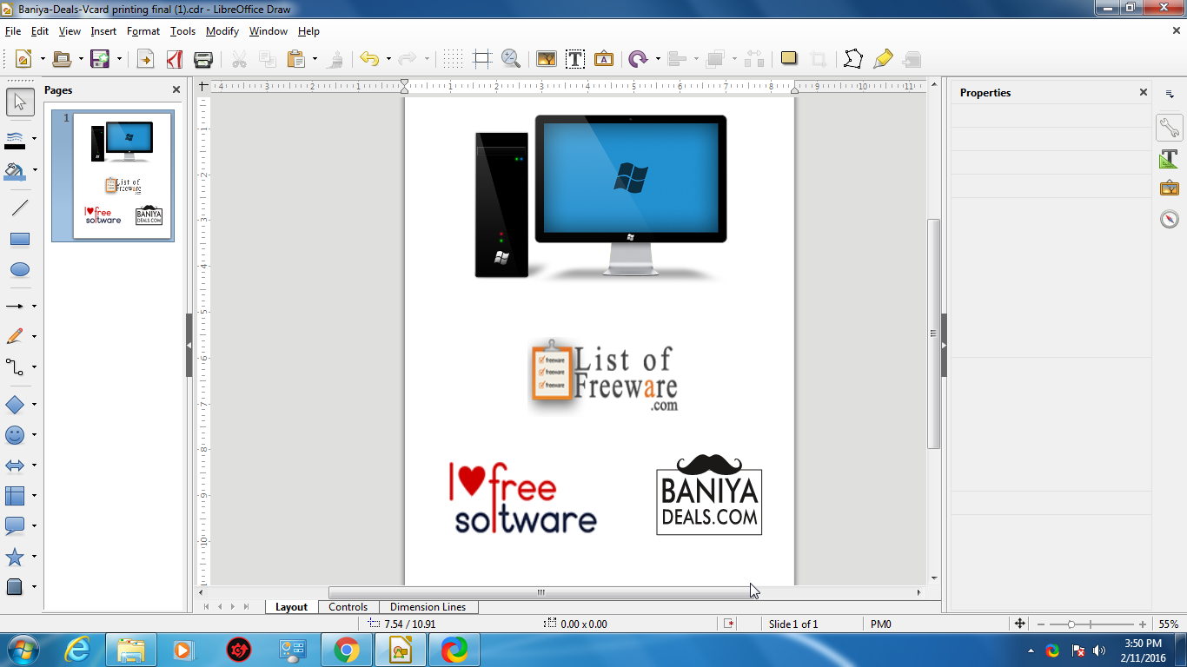The width and height of the screenshot is (1187, 667).
Task: Choose the Flowchart shapes tool
Action: point(15,496)
